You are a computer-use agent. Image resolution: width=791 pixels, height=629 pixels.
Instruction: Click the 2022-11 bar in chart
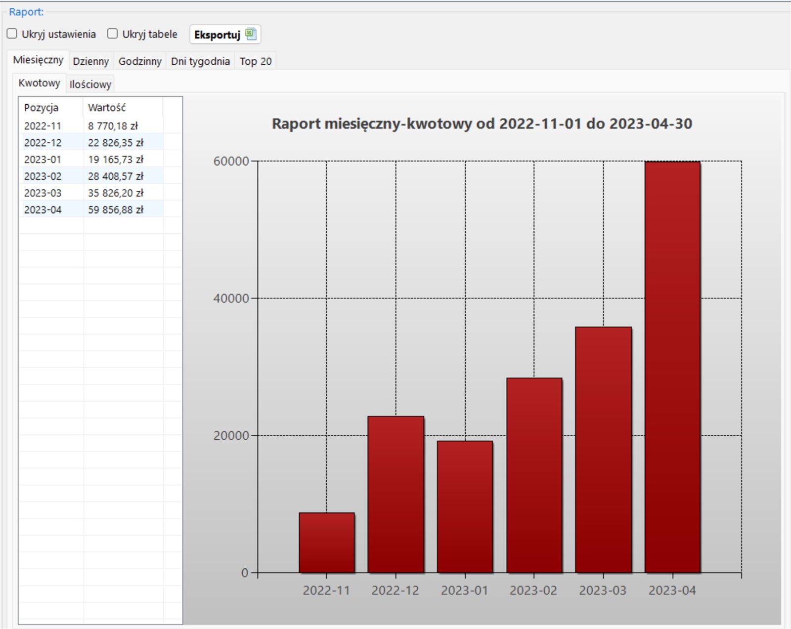326,543
